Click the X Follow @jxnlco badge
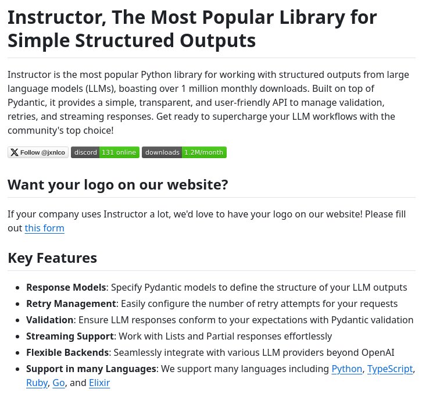The width and height of the screenshot is (422, 400). pos(38,152)
